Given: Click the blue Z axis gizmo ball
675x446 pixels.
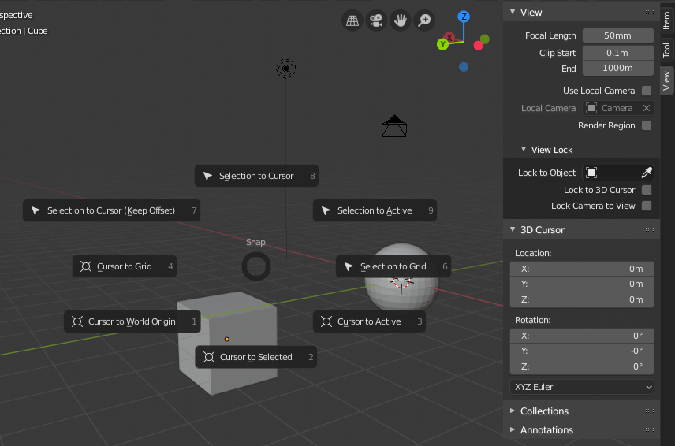Looking at the screenshot, I should tap(464, 17).
